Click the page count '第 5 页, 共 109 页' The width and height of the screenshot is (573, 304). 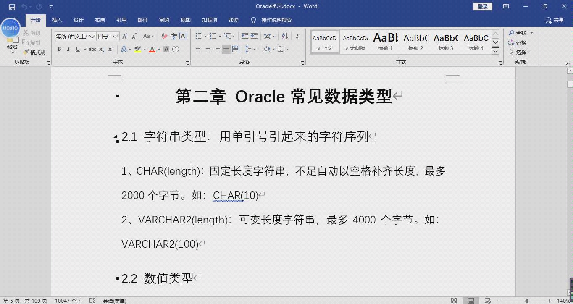click(25, 301)
